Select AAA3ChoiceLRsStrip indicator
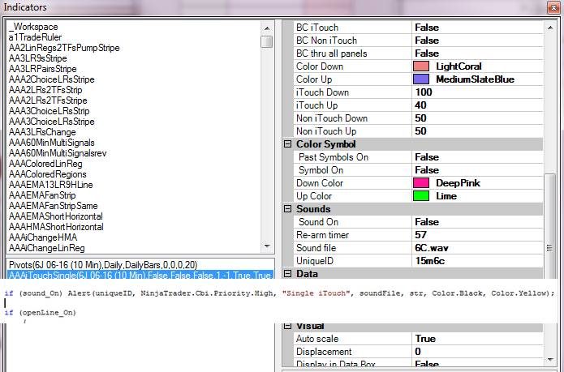Image resolution: width=564 pixels, height=372 pixels. tap(49, 110)
